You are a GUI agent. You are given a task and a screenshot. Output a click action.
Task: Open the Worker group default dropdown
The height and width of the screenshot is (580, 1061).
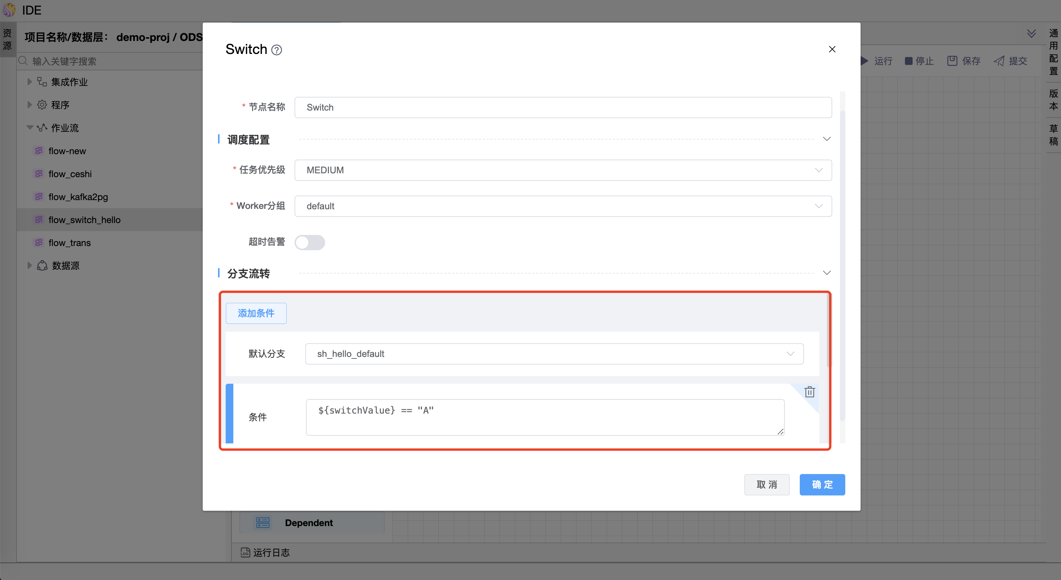(x=563, y=206)
